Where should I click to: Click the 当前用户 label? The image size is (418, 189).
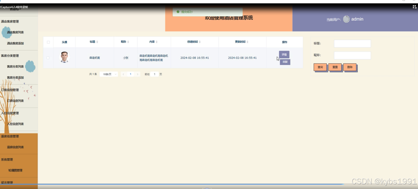click(334, 20)
